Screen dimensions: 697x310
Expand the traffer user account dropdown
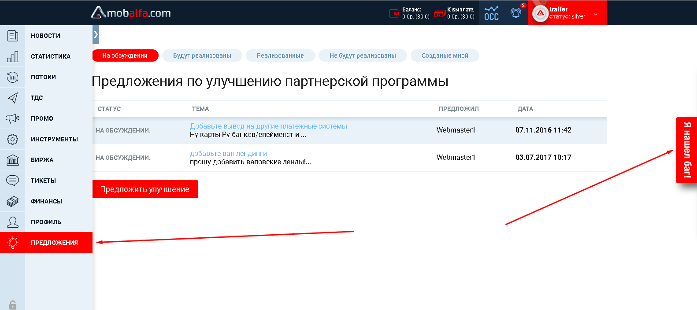click(596, 14)
